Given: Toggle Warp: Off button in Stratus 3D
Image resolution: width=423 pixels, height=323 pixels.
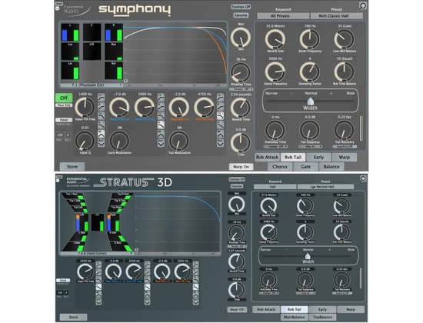Looking at the screenshot, I should 237,309.
